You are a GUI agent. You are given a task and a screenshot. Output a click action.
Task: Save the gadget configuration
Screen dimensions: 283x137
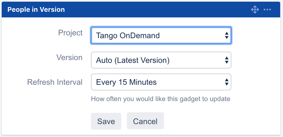point(106,121)
